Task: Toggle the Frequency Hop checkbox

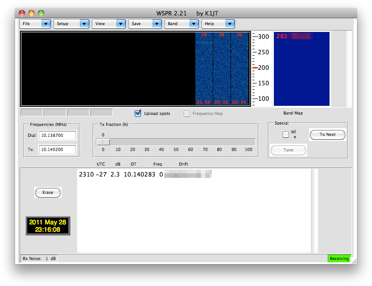Action: pyautogui.click(x=187, y=114)
